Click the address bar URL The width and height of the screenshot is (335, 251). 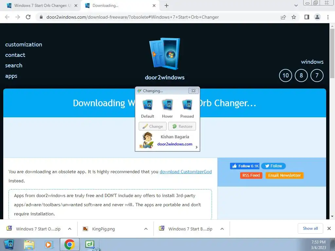click(132, 17)
